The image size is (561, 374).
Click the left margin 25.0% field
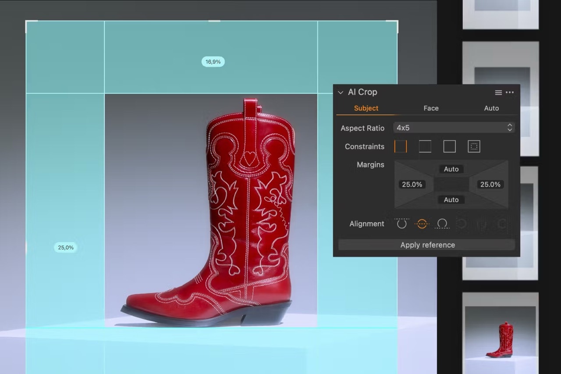point(412,185)
